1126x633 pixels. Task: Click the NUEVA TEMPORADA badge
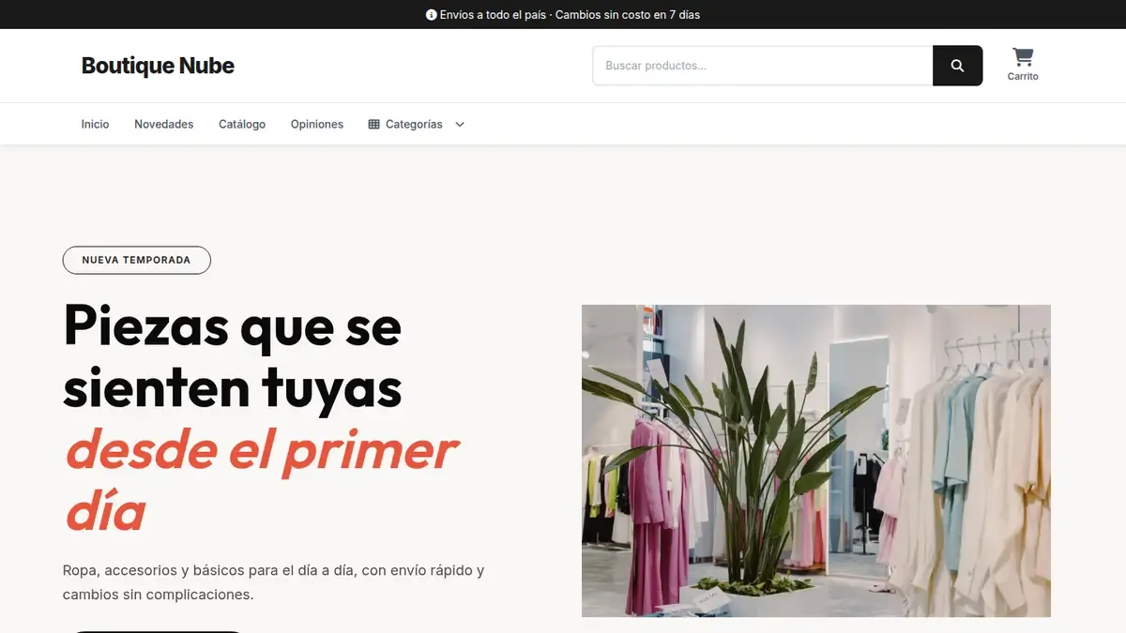(x=137, y=260)
